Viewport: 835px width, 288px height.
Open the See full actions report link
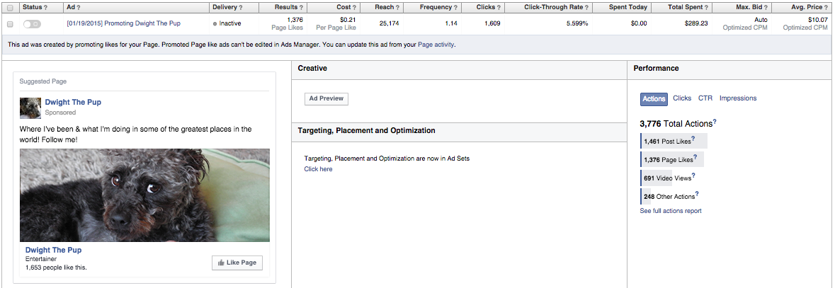tap(671, 211)
